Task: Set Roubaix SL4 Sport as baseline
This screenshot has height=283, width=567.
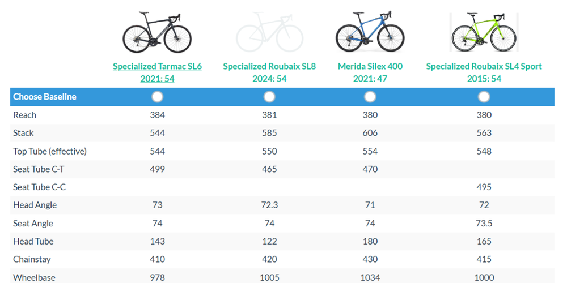Action: [x=484, y=97]
